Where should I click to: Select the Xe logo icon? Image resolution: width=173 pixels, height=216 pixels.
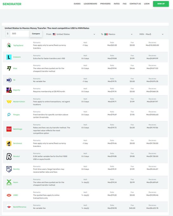click(x=9, y=80)
